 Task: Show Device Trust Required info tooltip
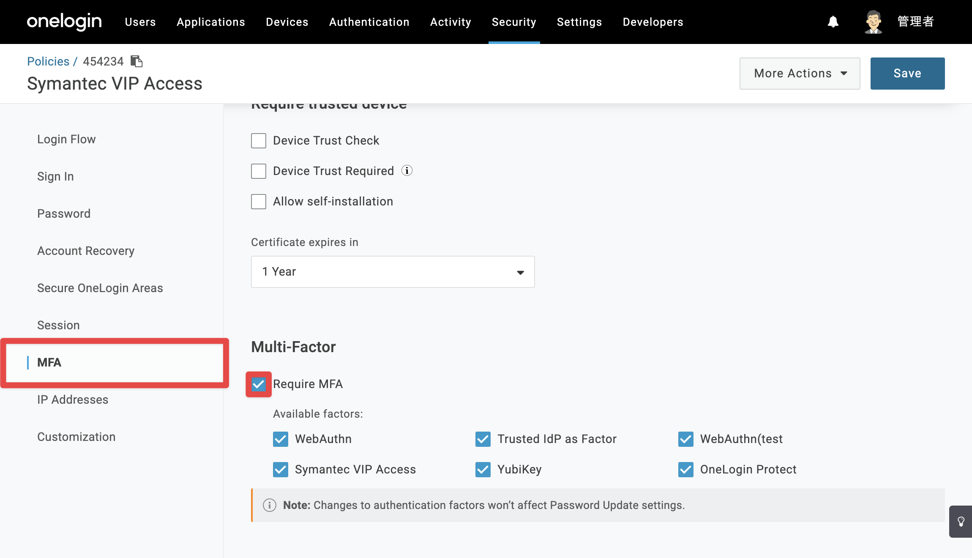407,170
